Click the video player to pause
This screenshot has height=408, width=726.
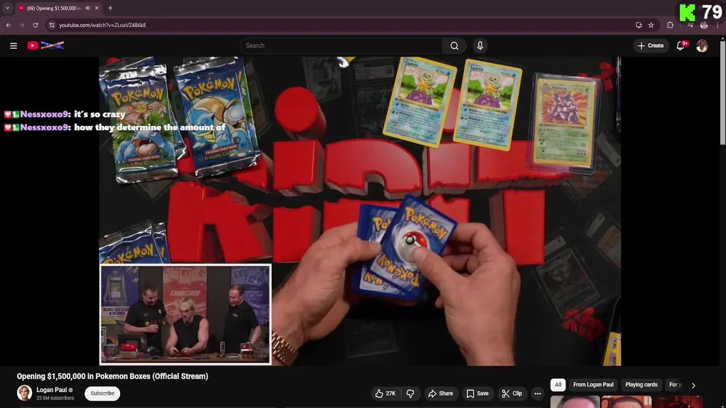pos(360,211)
